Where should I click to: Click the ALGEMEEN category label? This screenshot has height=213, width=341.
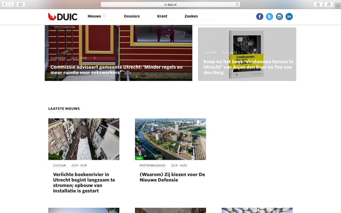58,58
